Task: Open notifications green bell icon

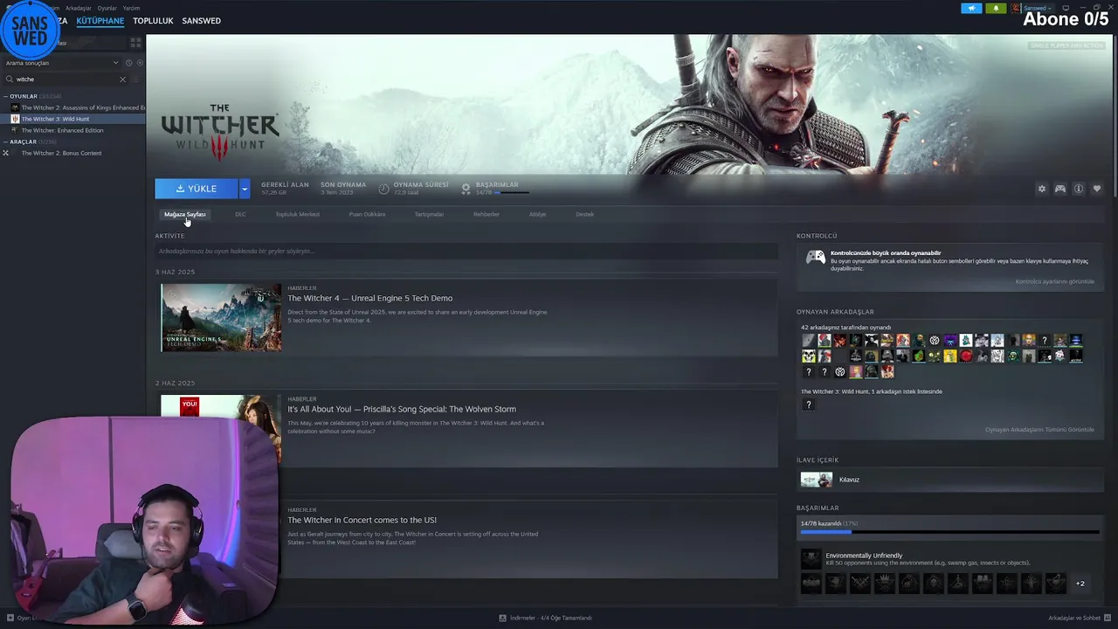Action: tap(996, 8)
